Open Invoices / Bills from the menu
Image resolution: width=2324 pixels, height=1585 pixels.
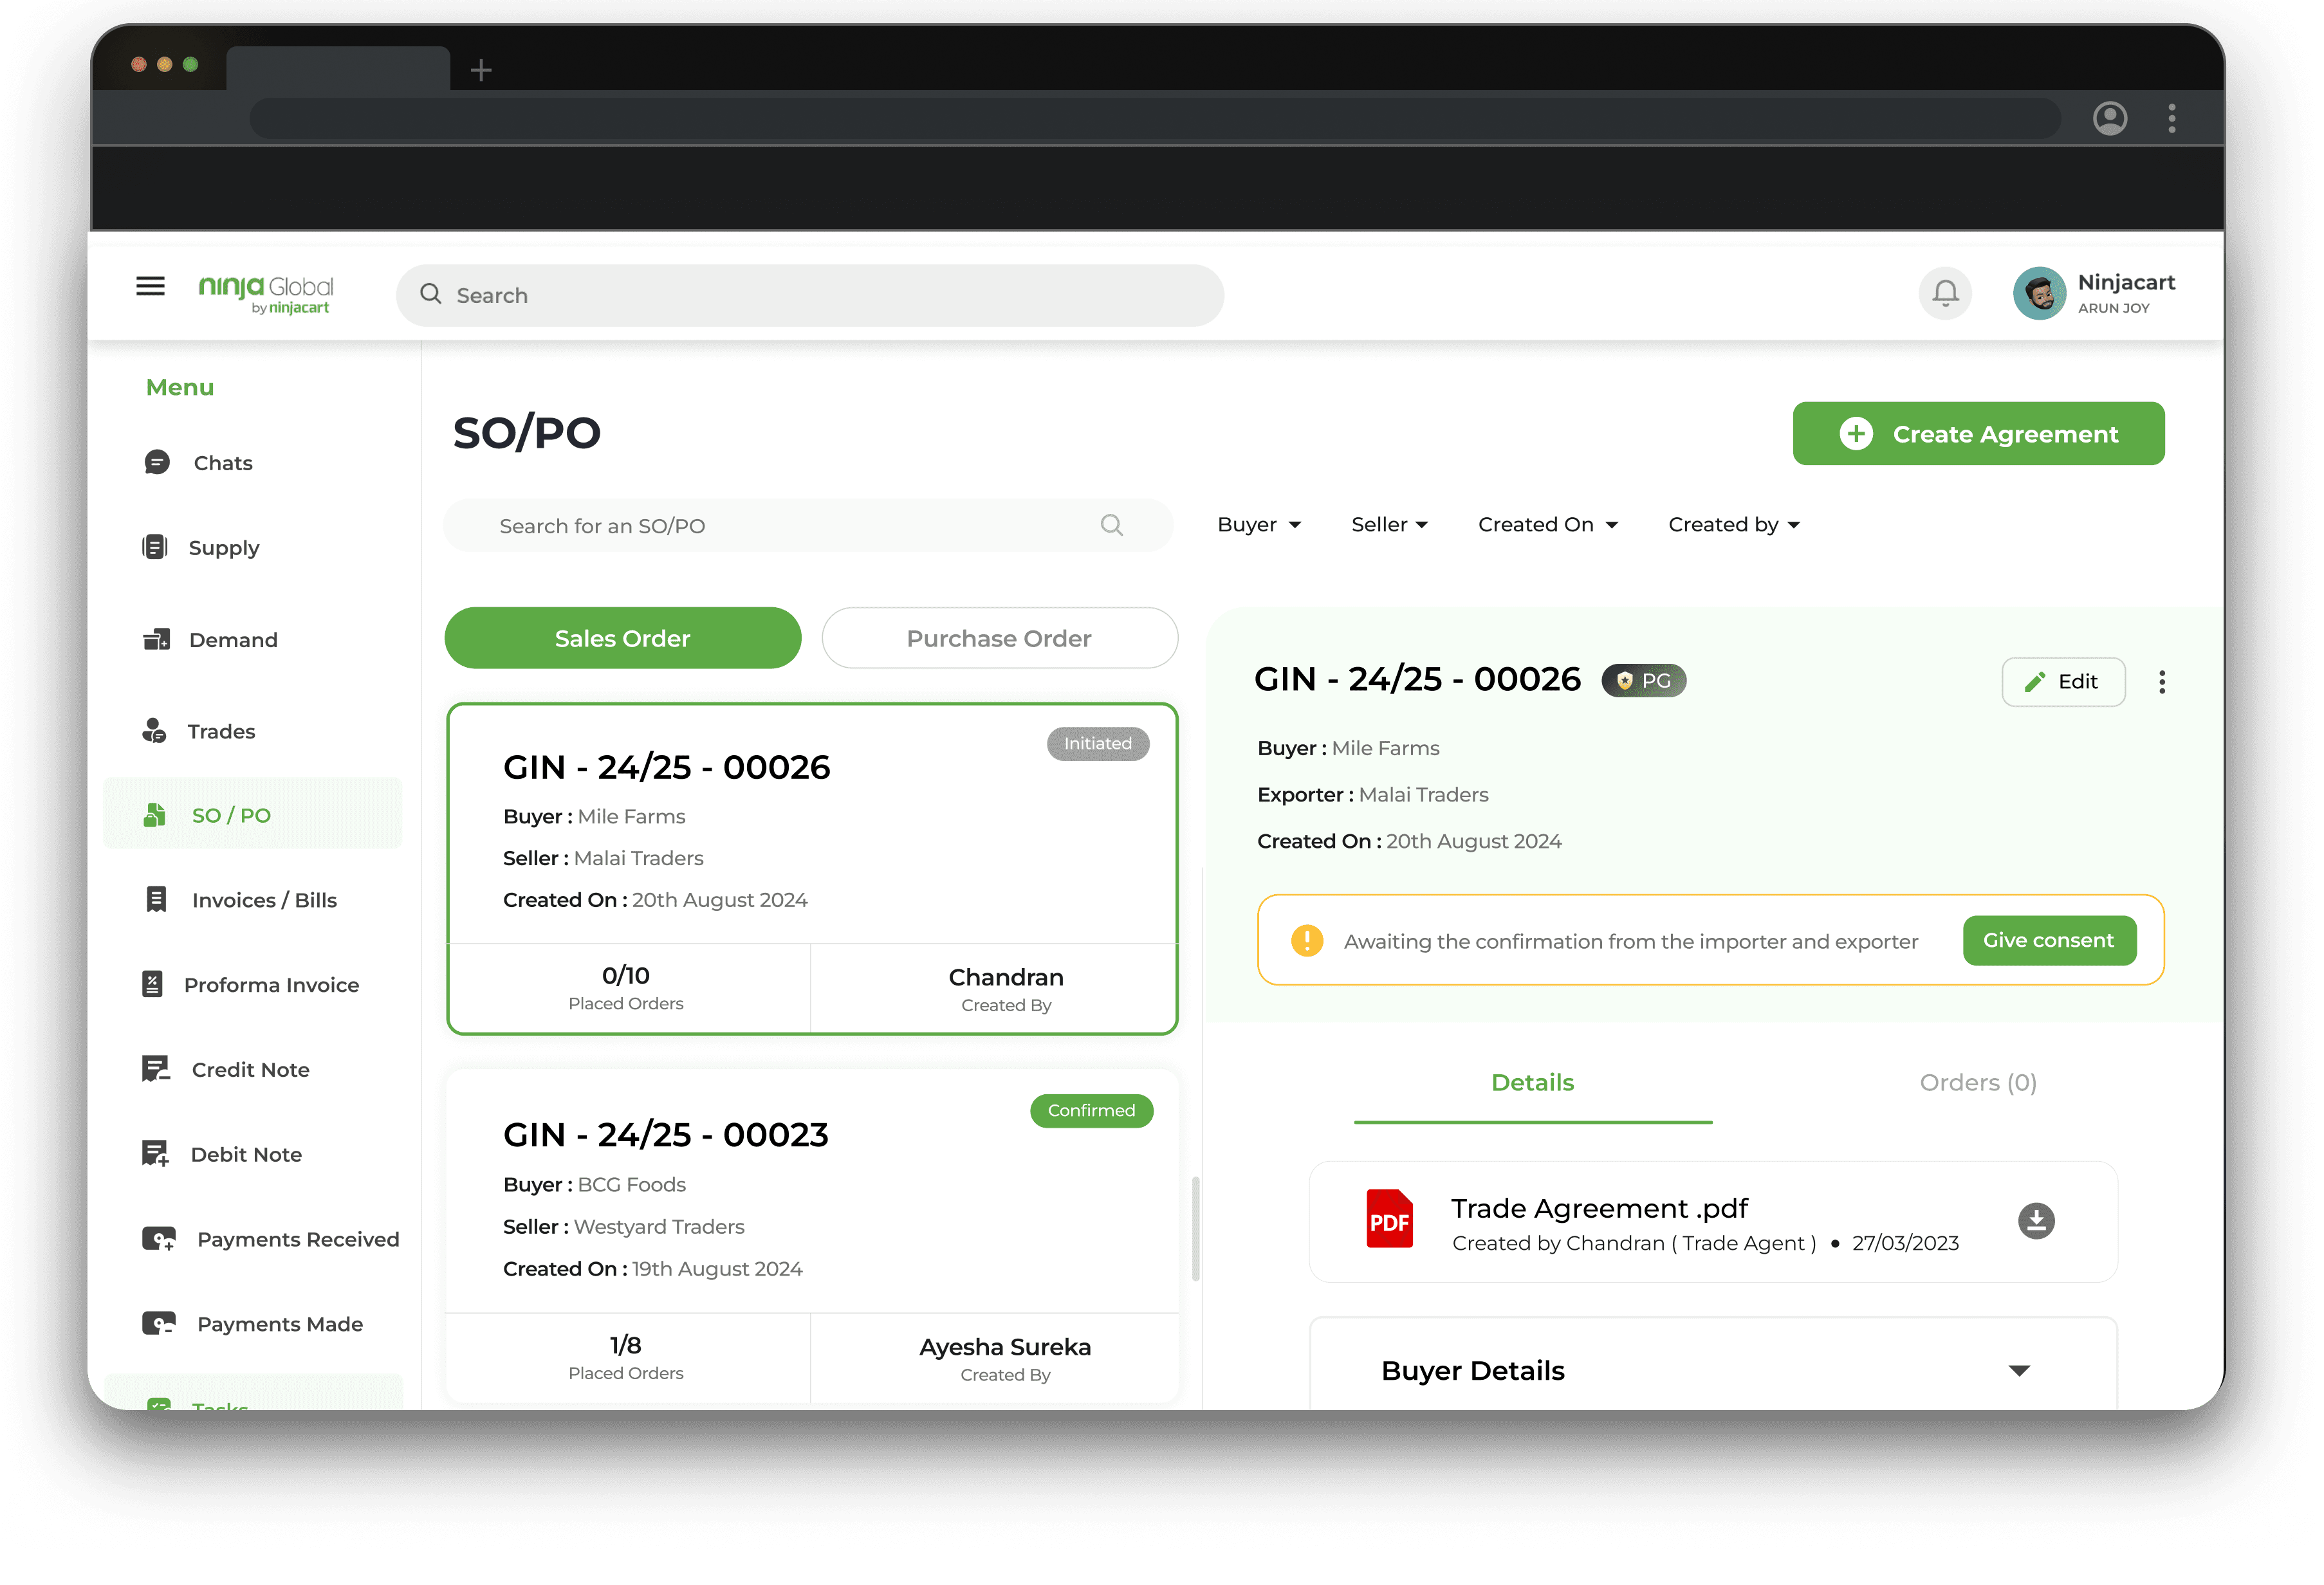[x=263, y=900]
